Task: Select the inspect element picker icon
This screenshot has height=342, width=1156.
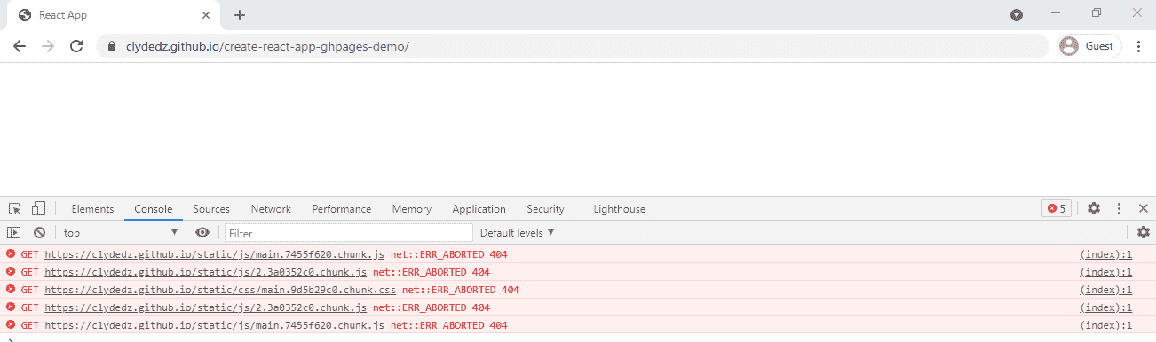Action: (15, 209)
